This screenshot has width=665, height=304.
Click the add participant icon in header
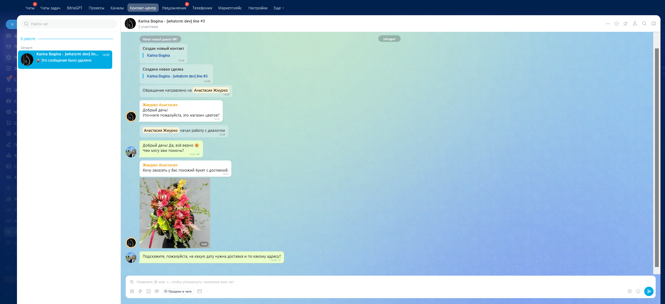(x=635, y=24)
